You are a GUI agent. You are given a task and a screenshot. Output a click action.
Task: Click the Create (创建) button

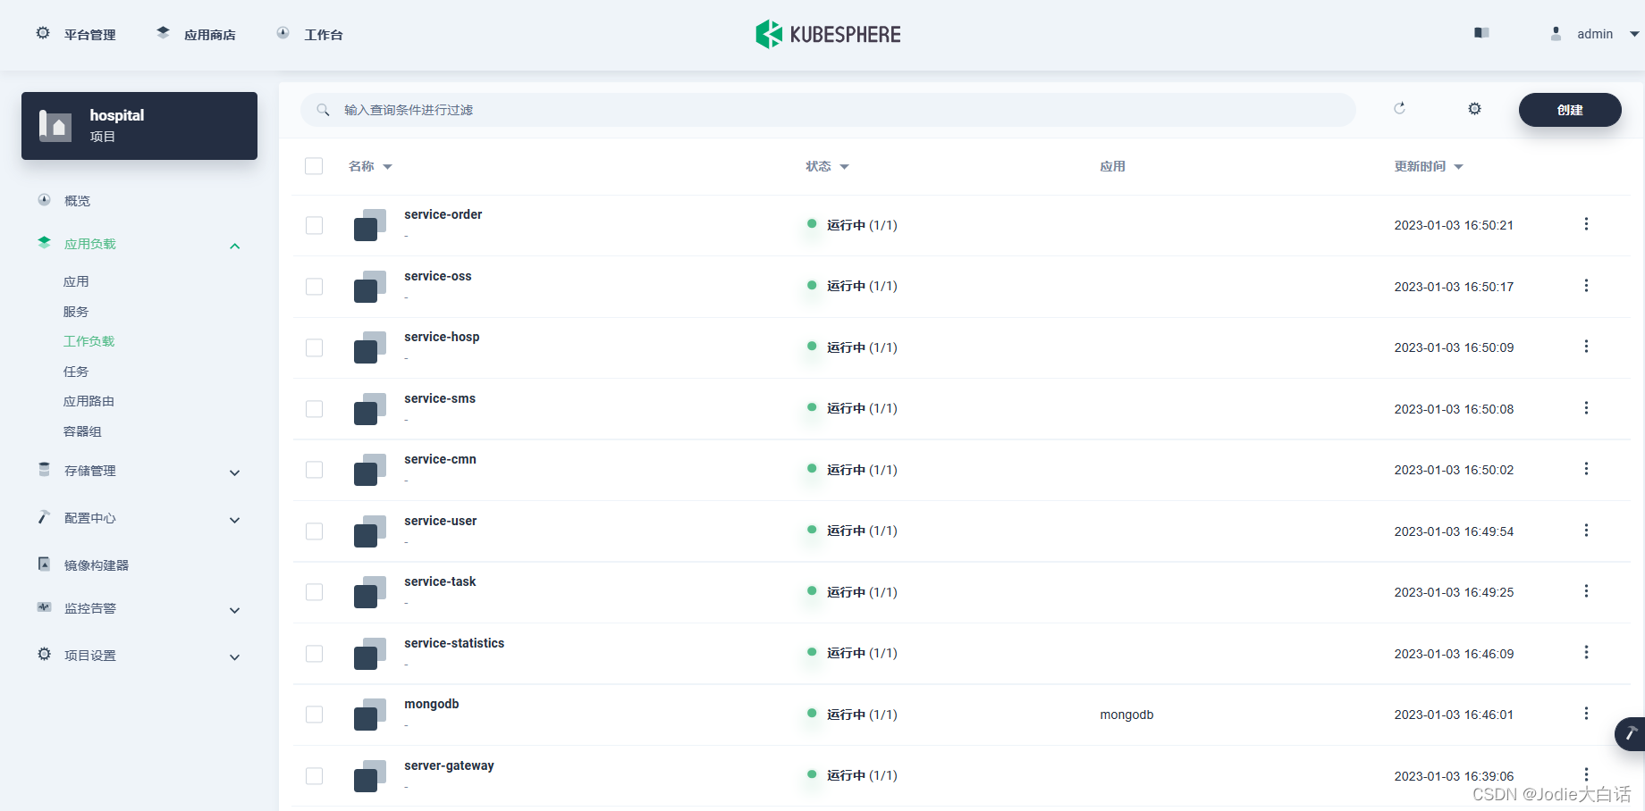point(1570,110)
